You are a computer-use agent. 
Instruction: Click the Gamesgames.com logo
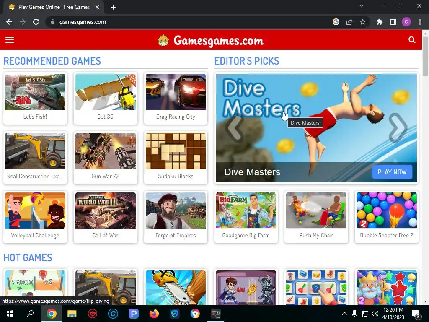click(210, 41)
